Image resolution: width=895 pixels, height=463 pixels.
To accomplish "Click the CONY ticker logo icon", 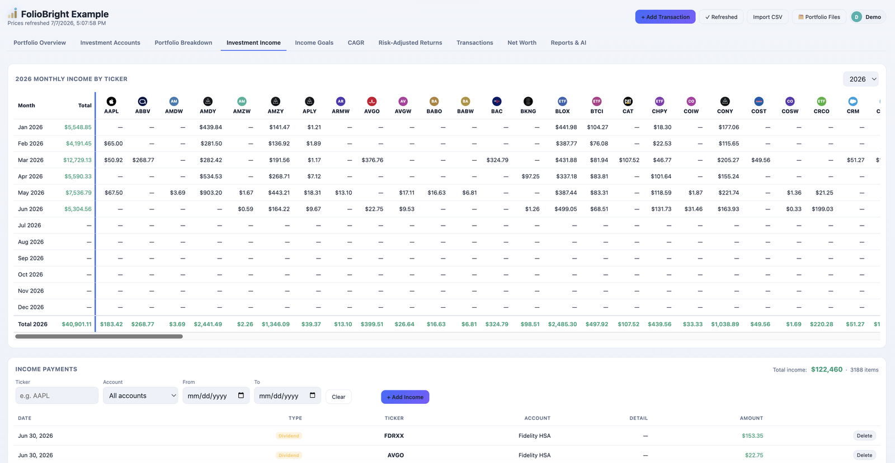I will (725, 101).
